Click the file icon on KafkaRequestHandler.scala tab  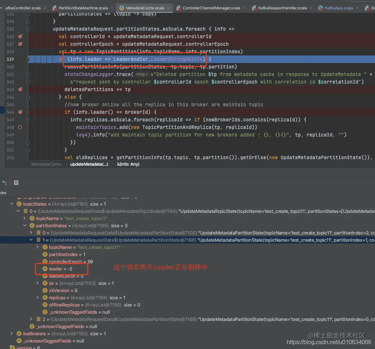click(254, 8)
